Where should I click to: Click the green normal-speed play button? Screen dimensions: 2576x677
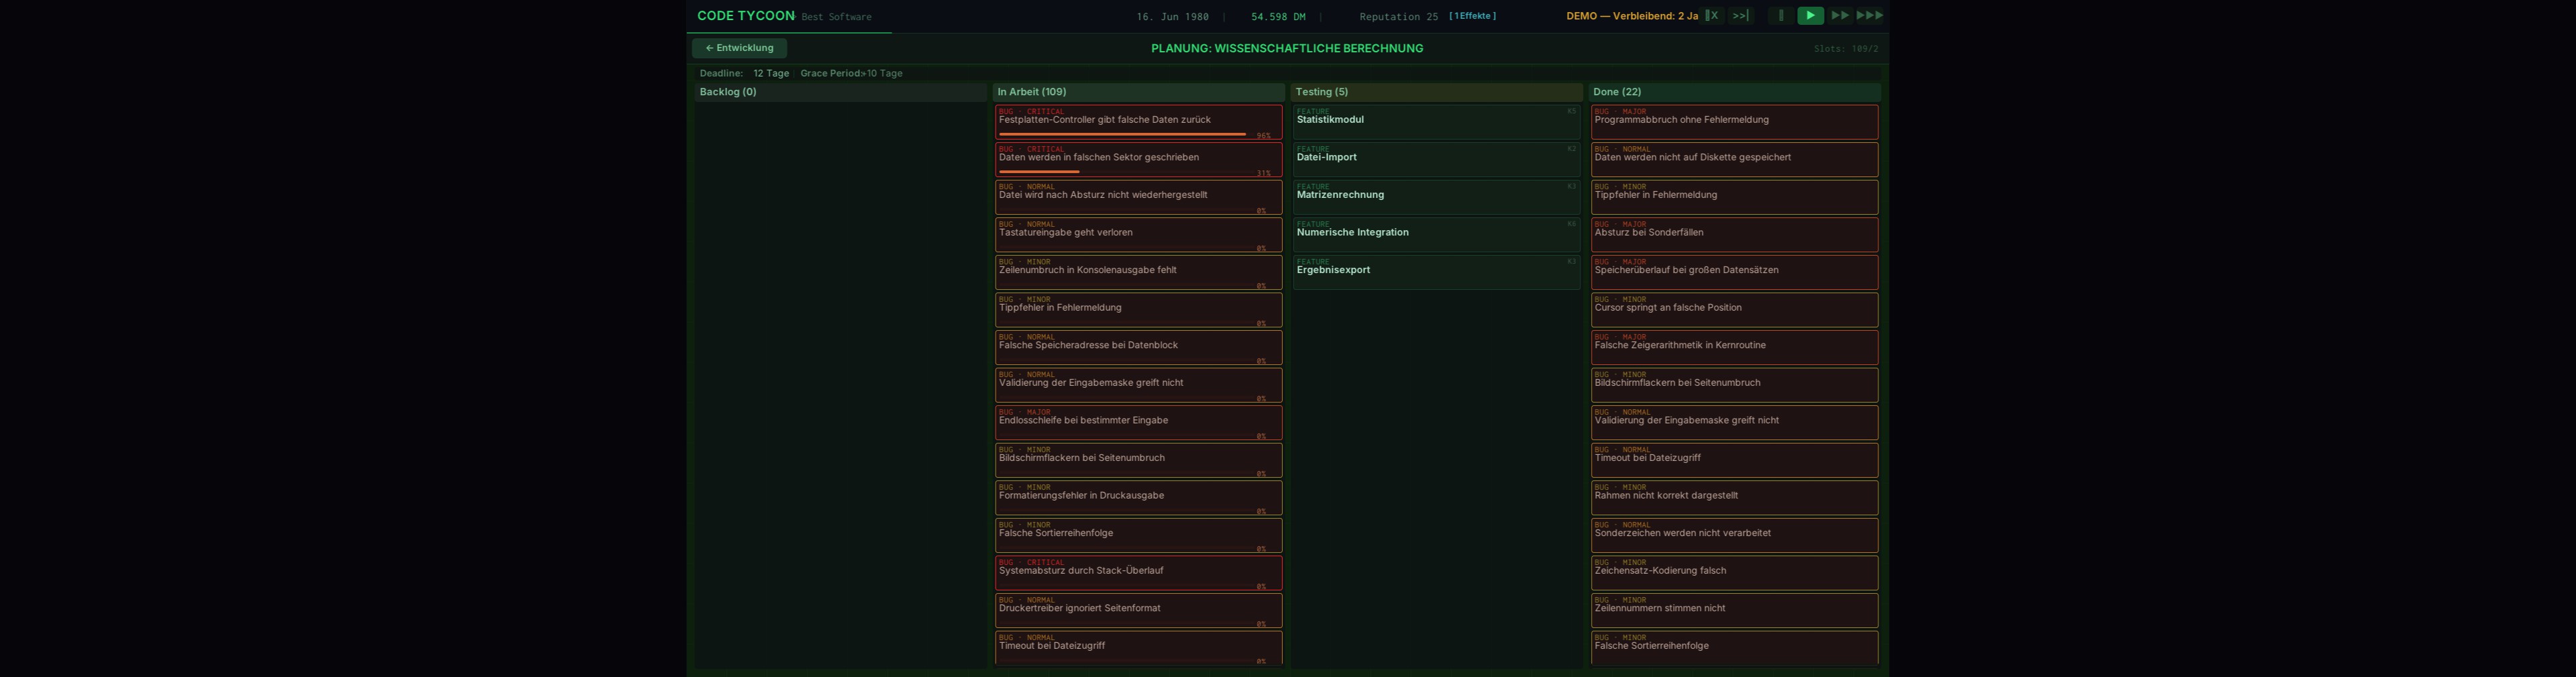(x=1810, y=16)
